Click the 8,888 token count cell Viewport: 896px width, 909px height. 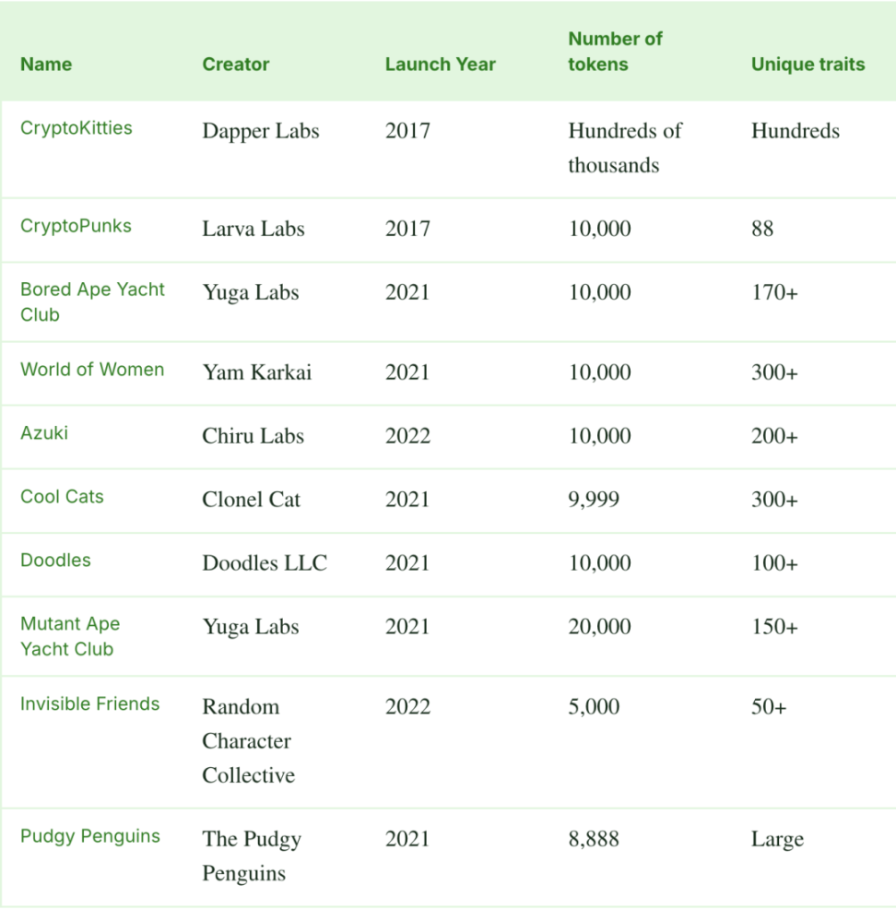pyautogui.click(x=594, y=839)
